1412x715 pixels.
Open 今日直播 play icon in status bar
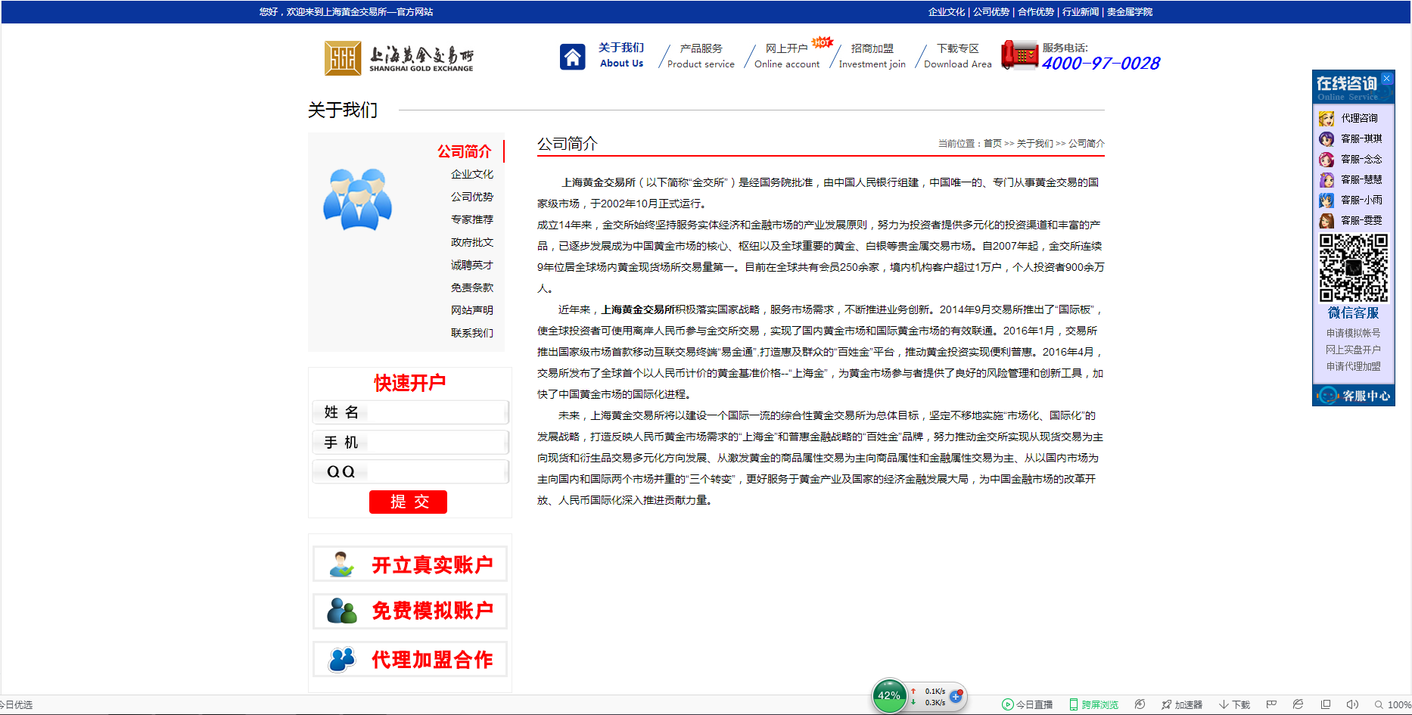click(x=1007, y=704)
